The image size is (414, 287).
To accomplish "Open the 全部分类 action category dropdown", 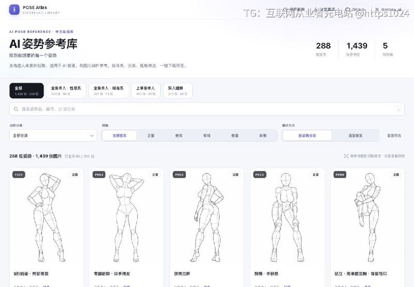I will click(53, 135).
